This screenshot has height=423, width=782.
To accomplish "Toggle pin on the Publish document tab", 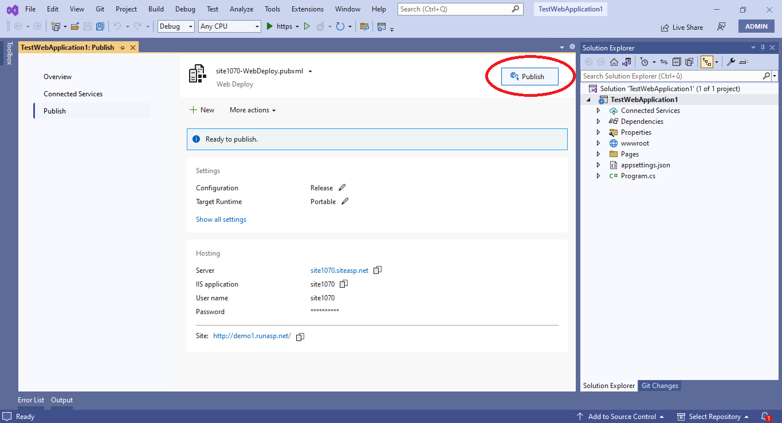I will (x=122, y=48).
